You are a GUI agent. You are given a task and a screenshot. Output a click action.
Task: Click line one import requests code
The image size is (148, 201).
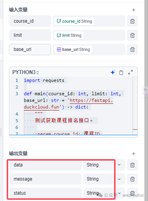(44, 80)
